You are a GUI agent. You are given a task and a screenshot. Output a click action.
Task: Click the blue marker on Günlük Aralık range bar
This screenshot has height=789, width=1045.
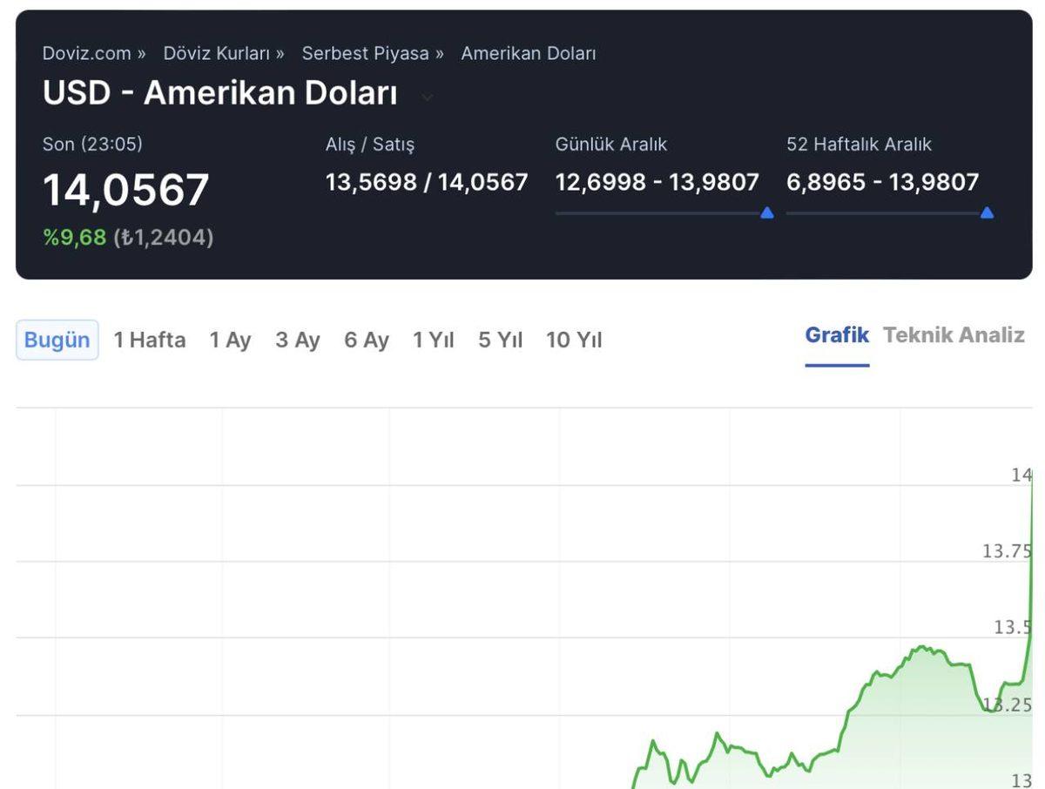[767, 212]
